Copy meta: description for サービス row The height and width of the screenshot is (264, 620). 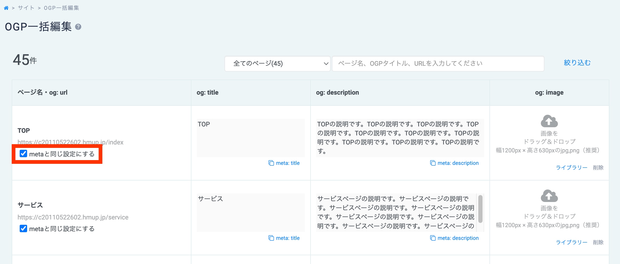tap(458, 238)
